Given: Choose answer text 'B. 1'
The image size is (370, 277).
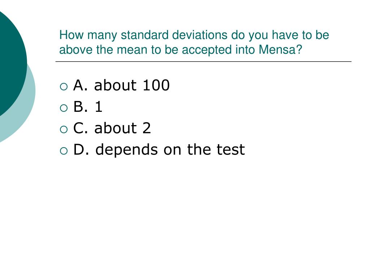Looking at the screenshot, I should click(x=88, y=106).
